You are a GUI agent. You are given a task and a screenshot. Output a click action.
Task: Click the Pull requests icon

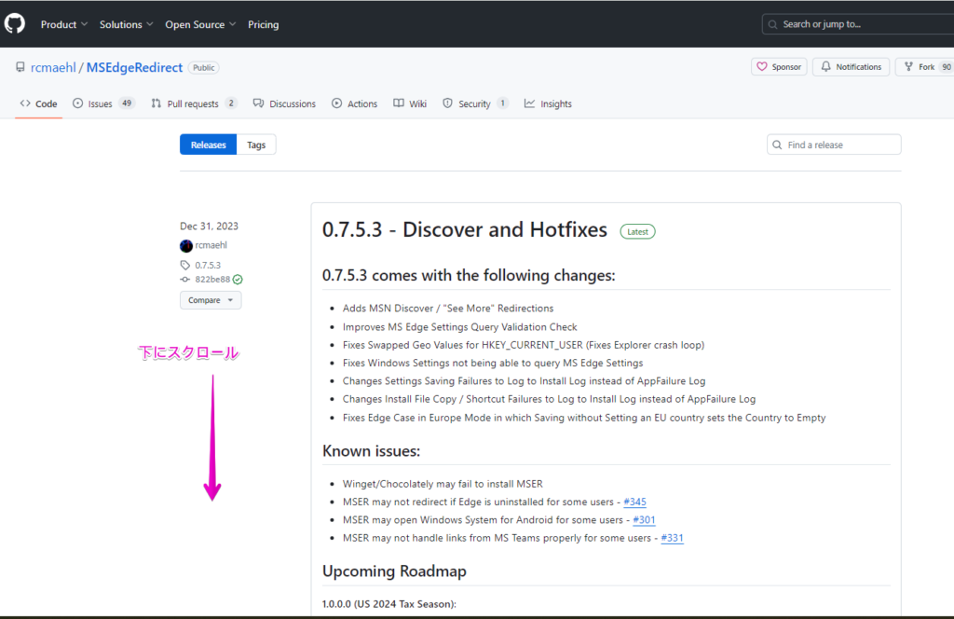157,103
